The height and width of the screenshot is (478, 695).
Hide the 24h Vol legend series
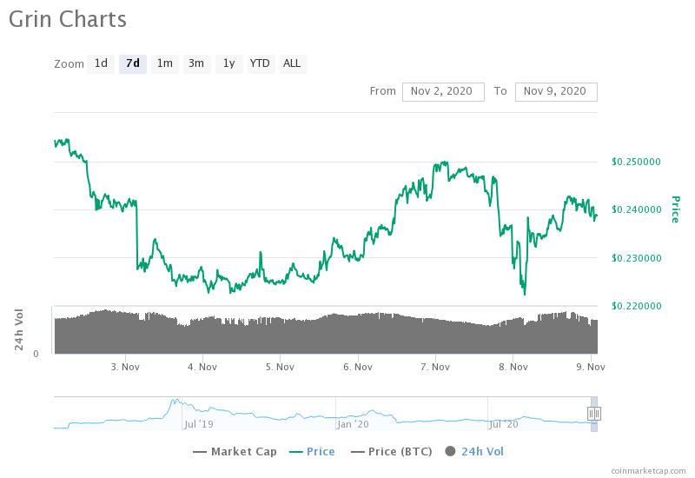point(474,451)
